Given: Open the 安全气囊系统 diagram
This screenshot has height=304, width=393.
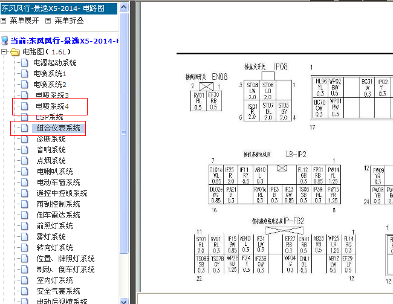Looking at the screenshot, I should point(59,291).
